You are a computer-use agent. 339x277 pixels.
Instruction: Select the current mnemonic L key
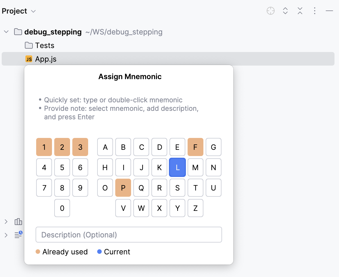pyautogui.click(x=177, y=167)
